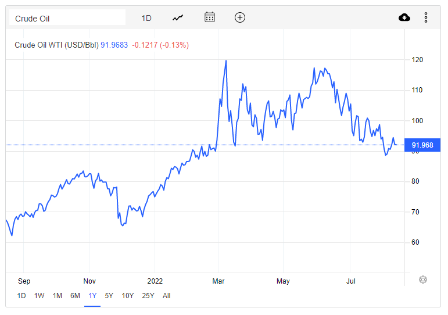Switch to the 5Y time range
Viewport: 448px width, 315px height.
[x=109, y=296]
